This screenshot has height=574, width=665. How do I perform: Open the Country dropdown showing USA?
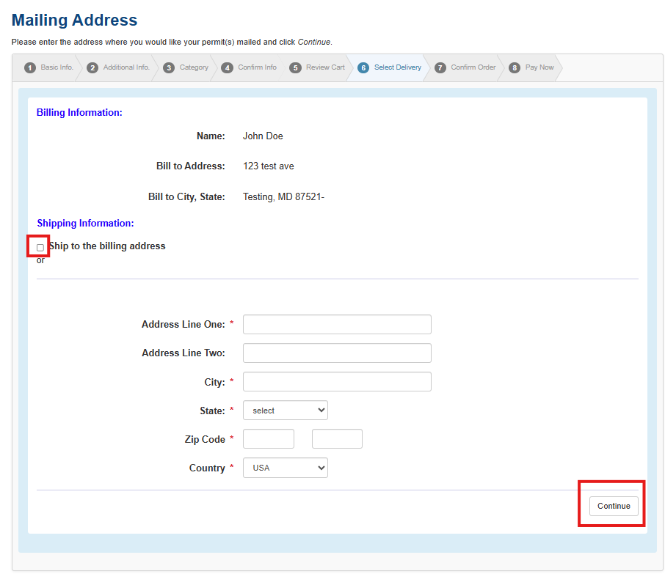click(x=286, y=468)
